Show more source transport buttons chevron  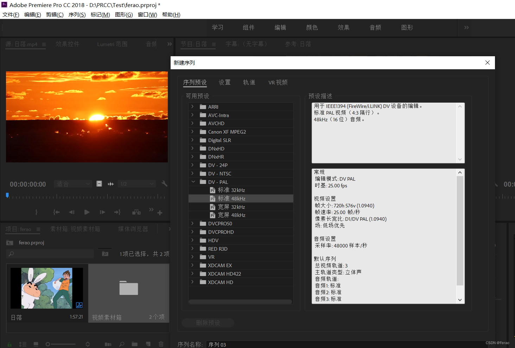coord(151,210)
